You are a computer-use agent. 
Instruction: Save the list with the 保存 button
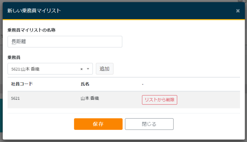(x=98, y=124)
